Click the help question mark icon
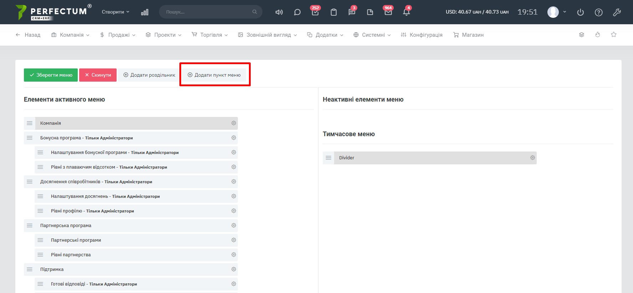 598,12
